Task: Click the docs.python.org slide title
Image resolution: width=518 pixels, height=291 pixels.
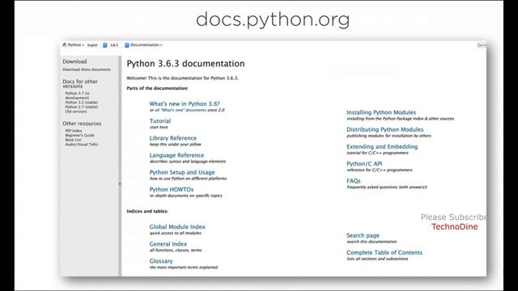Action: coord(273,19)
